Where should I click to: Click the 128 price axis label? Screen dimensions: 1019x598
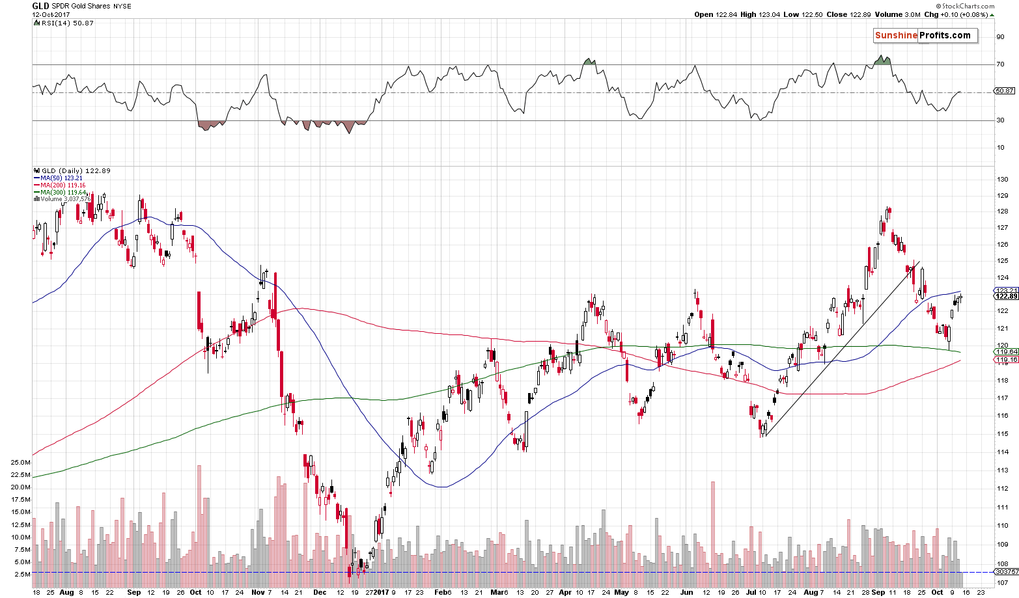[x=1001, y=211]
